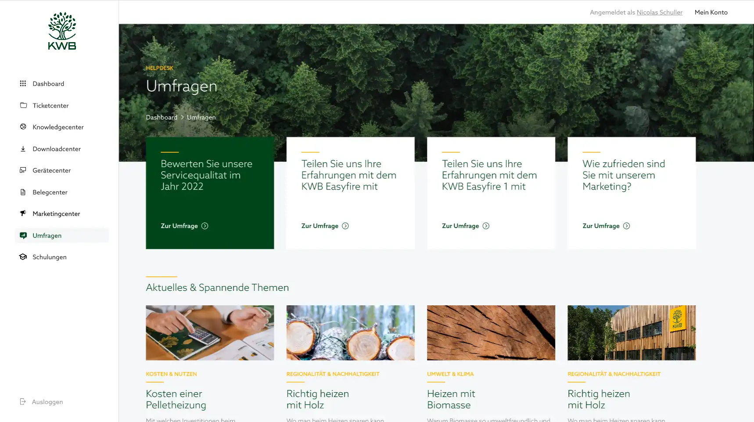Open Mein Konto in top bar
The height and width of the screenshot is (422, 754).
(x=711, y=12)
